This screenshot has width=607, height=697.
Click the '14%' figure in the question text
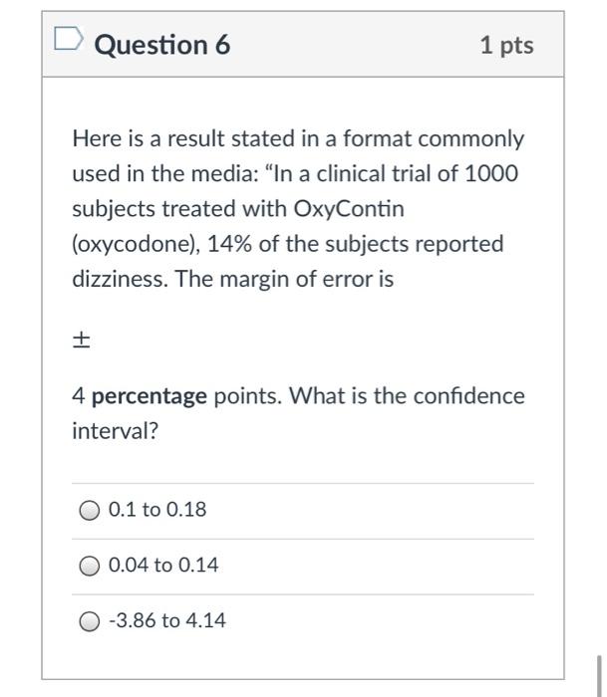point(229,244)
